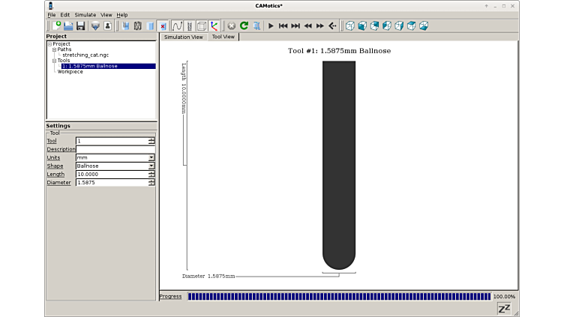
Task: Toggle the tool path curve display
Action: click(177, 25)
